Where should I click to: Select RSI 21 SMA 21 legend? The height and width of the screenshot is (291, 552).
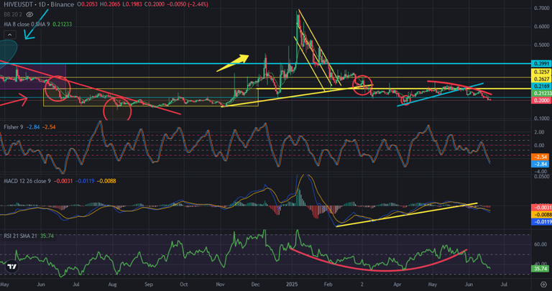point(20,236)
